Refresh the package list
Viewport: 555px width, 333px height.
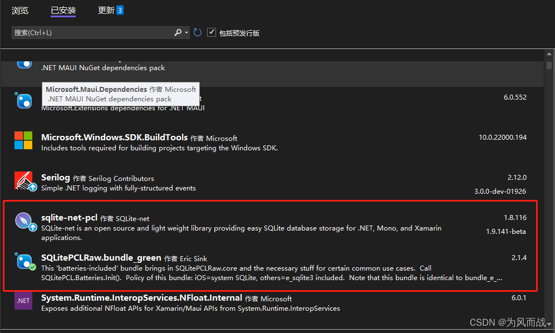tap(198, 33)
